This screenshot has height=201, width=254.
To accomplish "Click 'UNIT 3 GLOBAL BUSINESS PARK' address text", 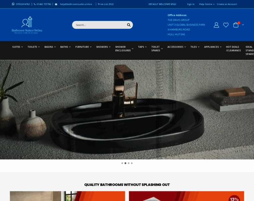I will (x=186, y=25).
